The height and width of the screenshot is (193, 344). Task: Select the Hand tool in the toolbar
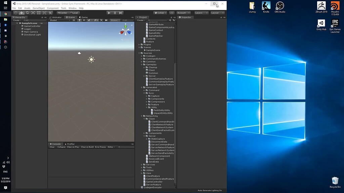pyautogui.click(x=15, y=12)
